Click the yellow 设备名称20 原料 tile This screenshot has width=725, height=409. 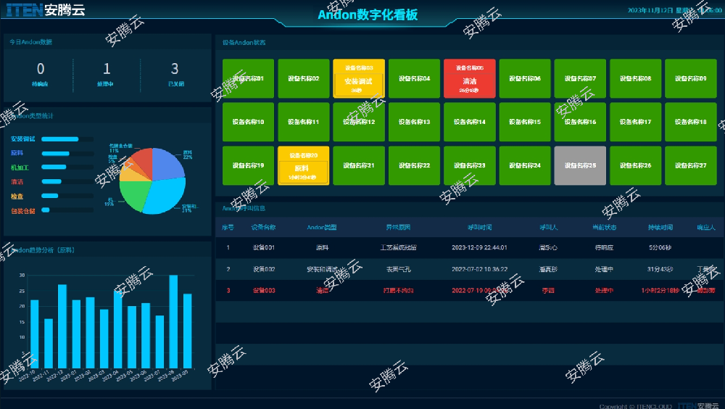point(303,165)
